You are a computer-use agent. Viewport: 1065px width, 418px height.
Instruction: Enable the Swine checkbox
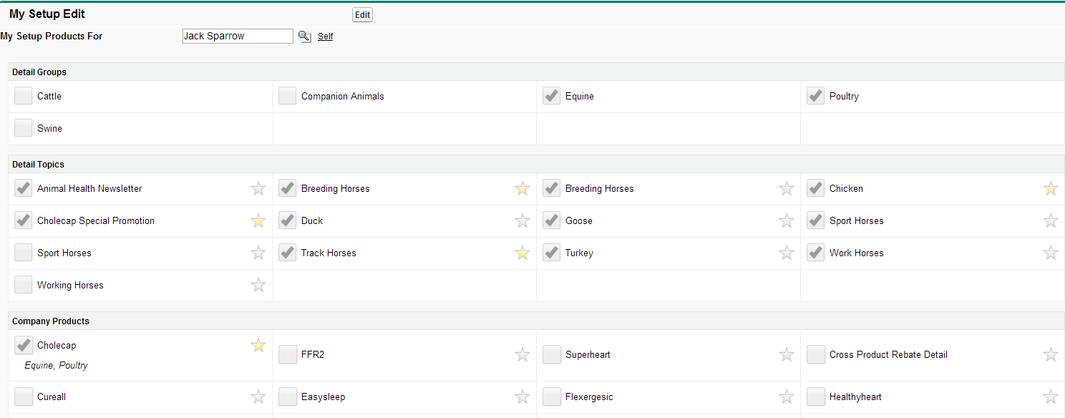tap(24, 129)
